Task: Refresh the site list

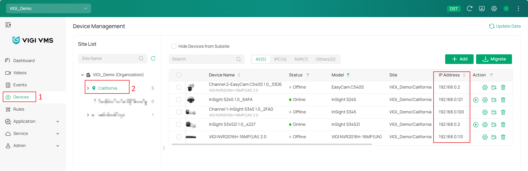Action: tap(153, 58)
